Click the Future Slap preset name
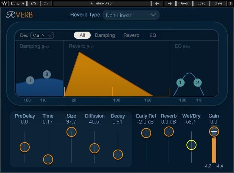Image resolution: width=234 pixels, height=173 pixels. [102, 3]
